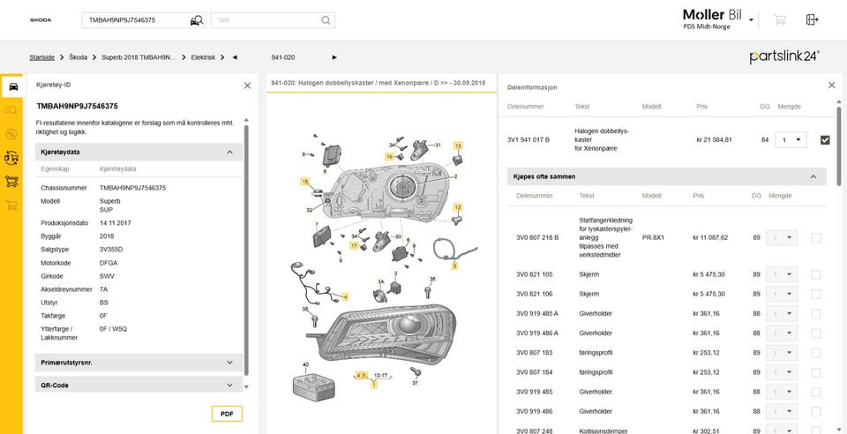Click the Pris column header
847x434 pixels.
pyautogui.click(x=701, y=107)
